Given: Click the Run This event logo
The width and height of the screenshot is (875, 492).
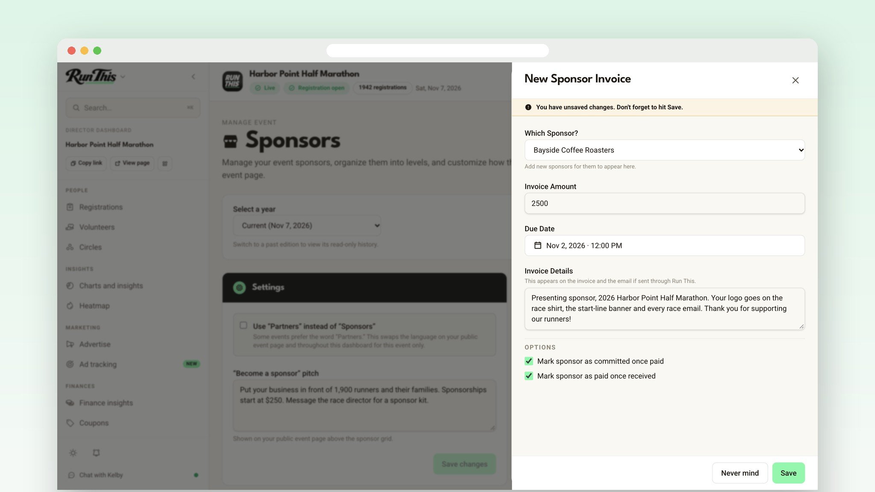Looking at the screenshot, I should pos(232,81).
